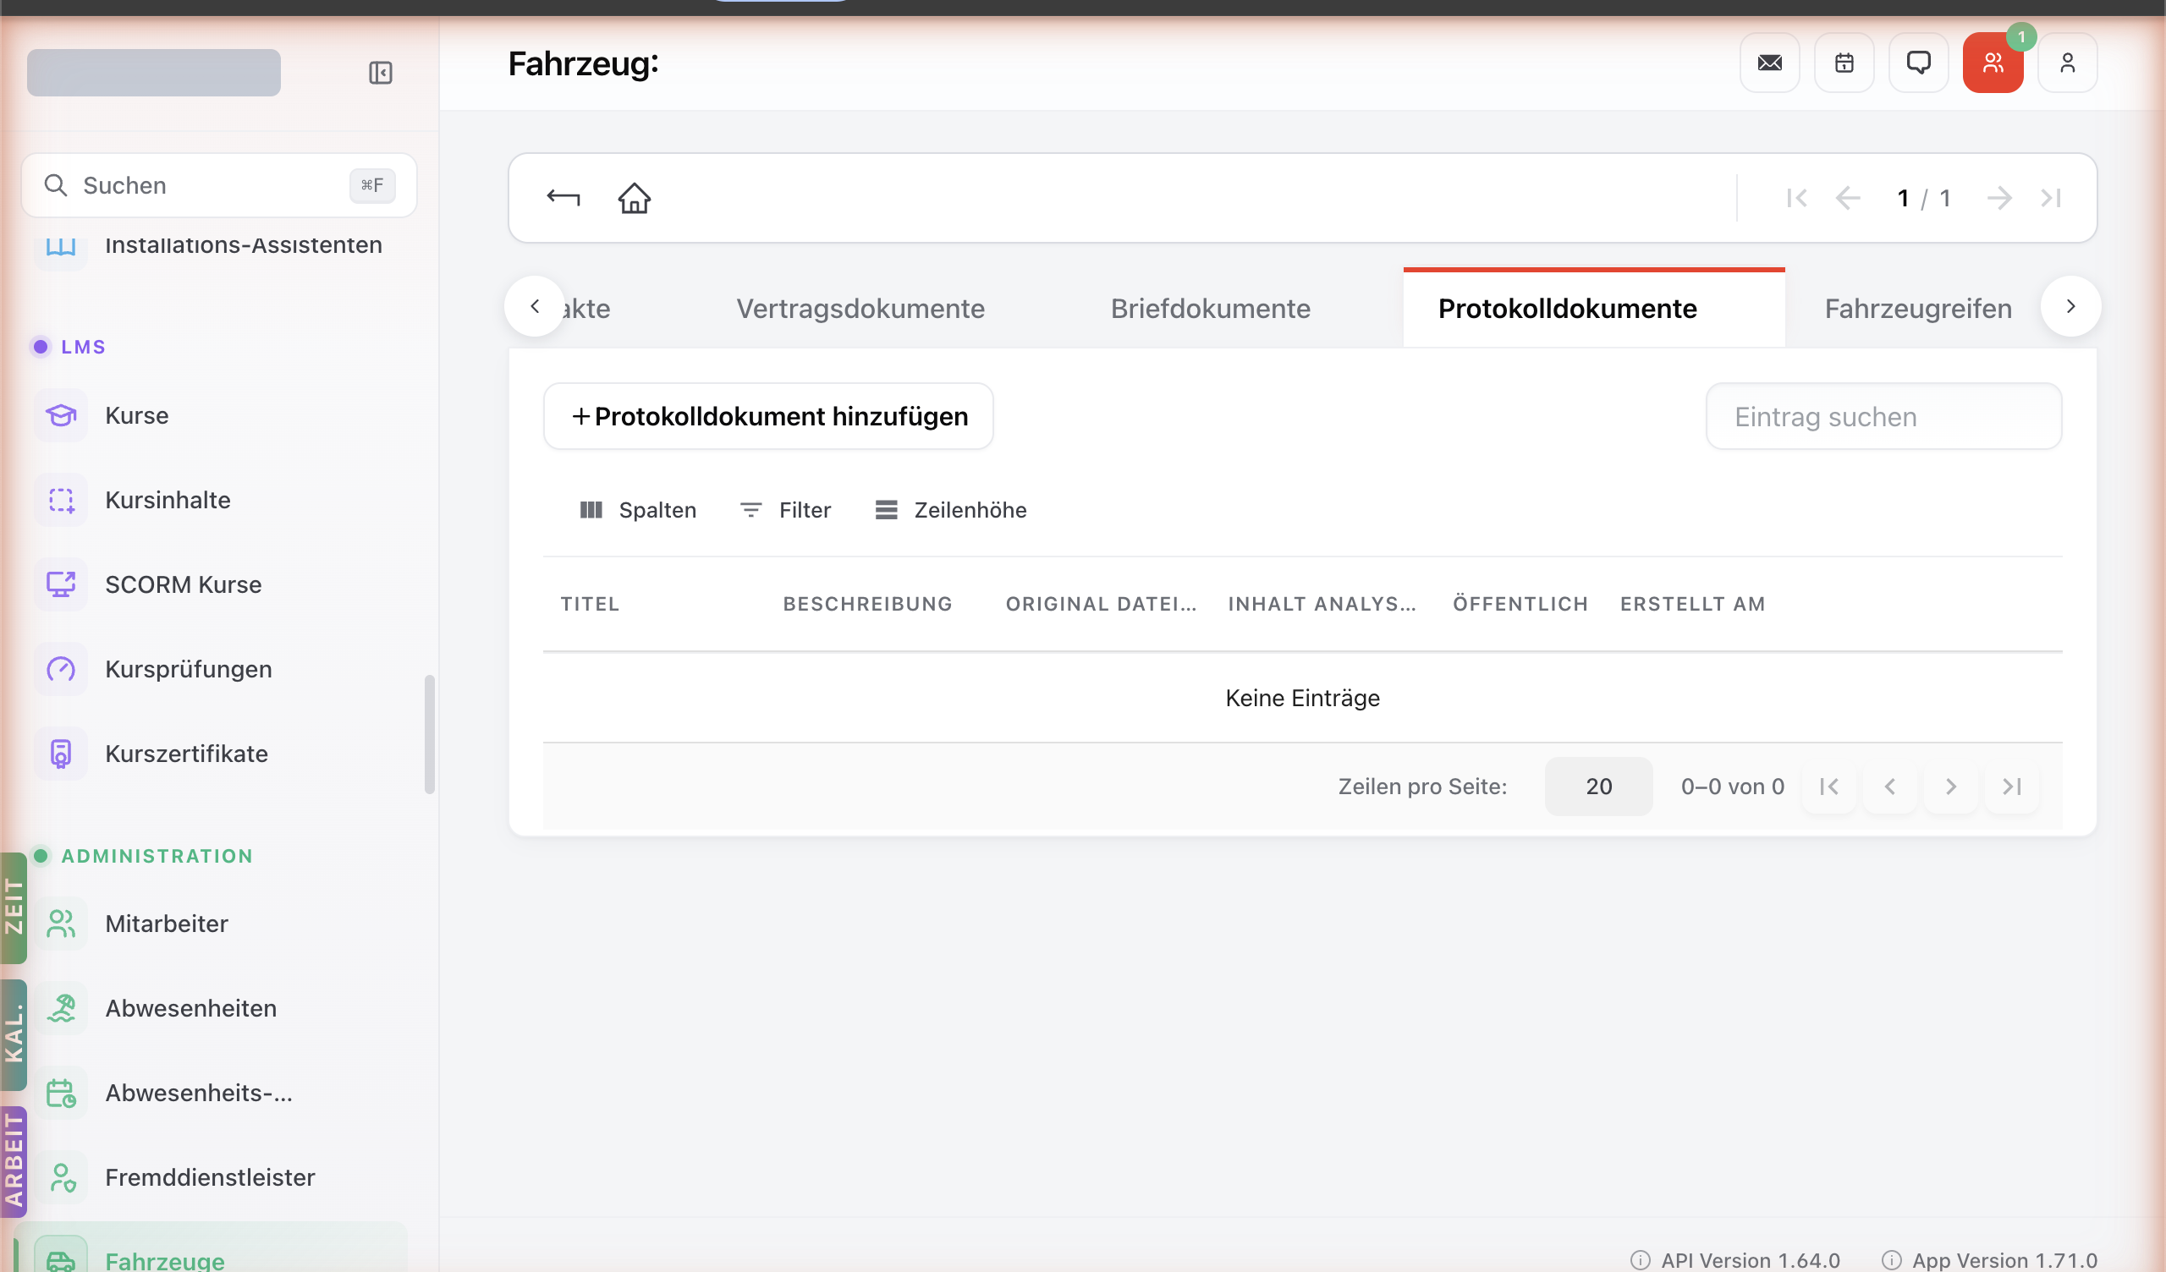This screenshot has height=1272, width=2166.
Task: Open Kurszertifikate in the sidebar
Action: point(219,754)
